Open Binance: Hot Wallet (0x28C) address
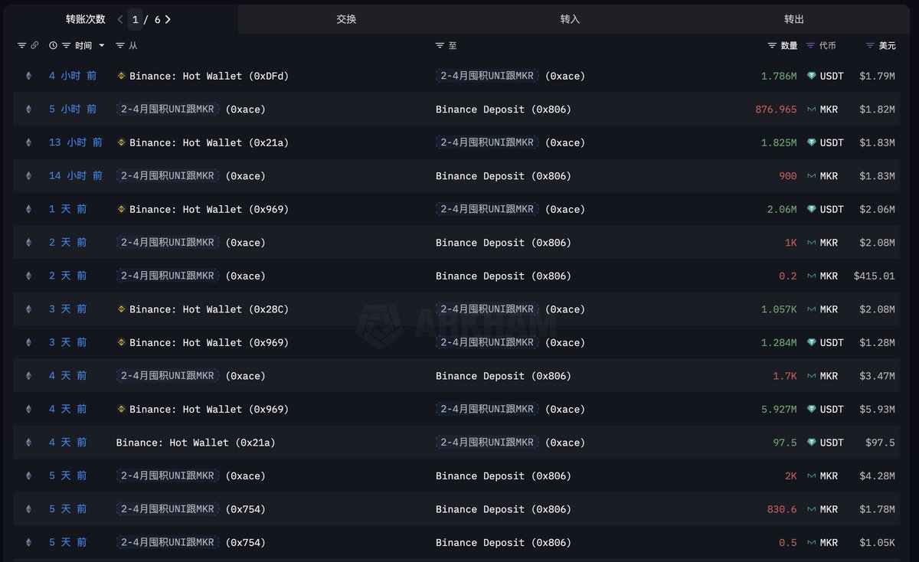Image resolution: width=919 pixels, height=562 pixels. point(209,309)
